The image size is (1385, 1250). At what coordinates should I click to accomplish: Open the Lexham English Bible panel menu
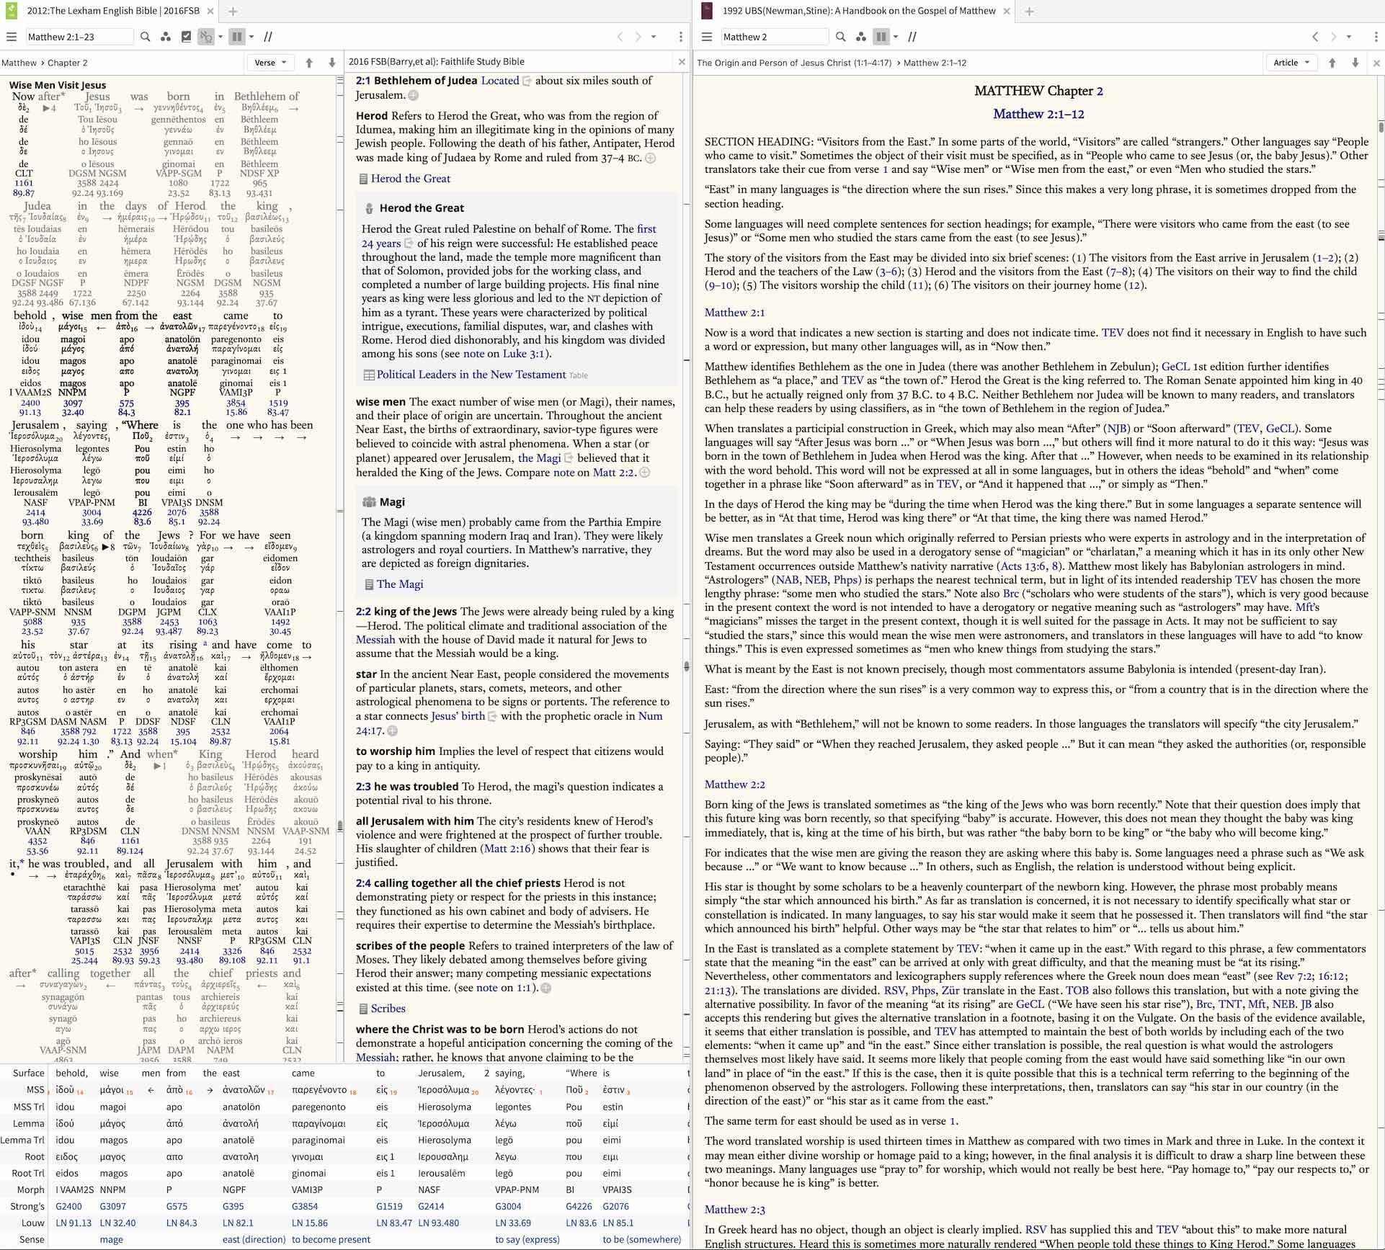[11, 37]
